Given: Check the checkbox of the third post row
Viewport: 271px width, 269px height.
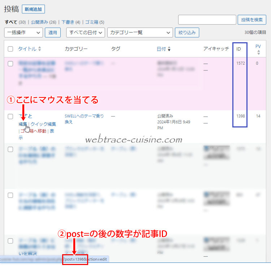Looking at the screenshot, I should click(x=10, y=149).
